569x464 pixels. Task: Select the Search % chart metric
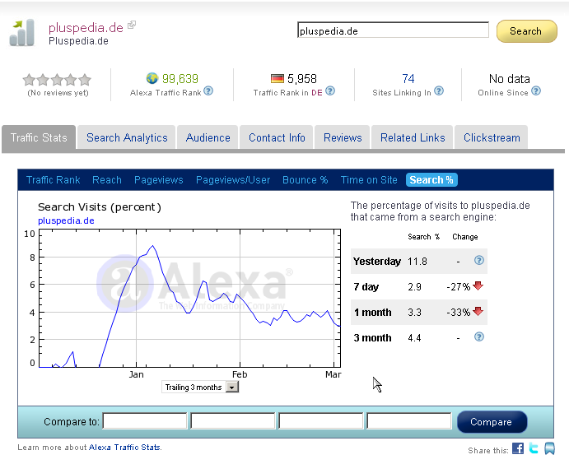tap(431, 180)
